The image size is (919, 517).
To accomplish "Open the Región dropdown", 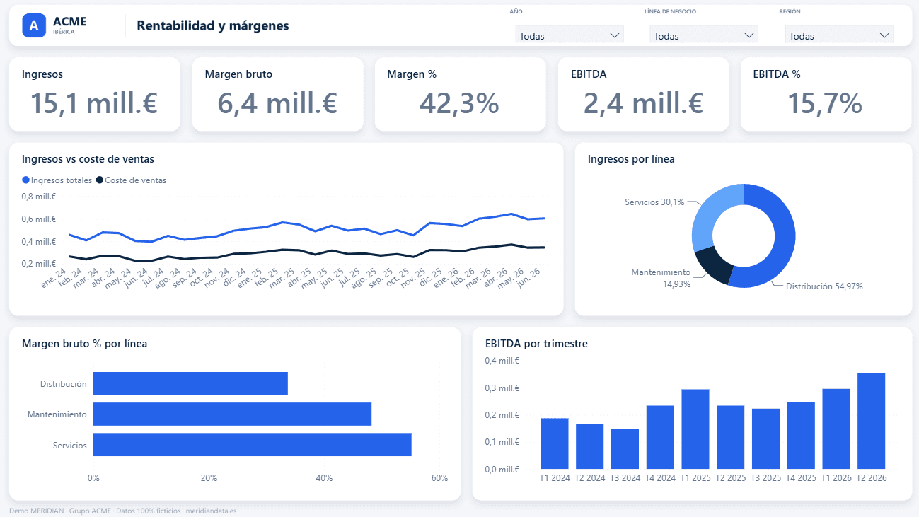I will pyautogui.click(x=839, y=35).
